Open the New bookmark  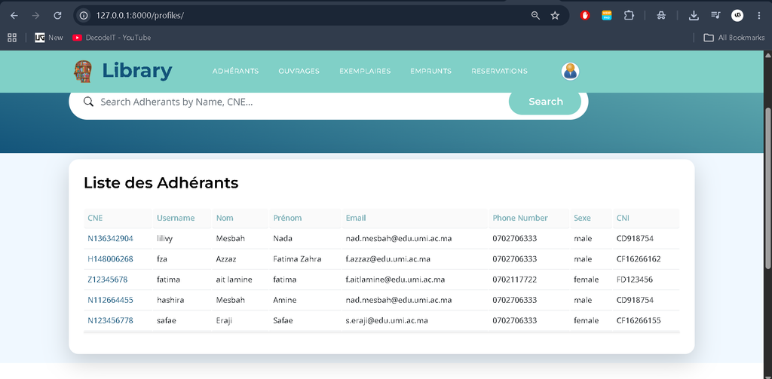pos(49,38)
